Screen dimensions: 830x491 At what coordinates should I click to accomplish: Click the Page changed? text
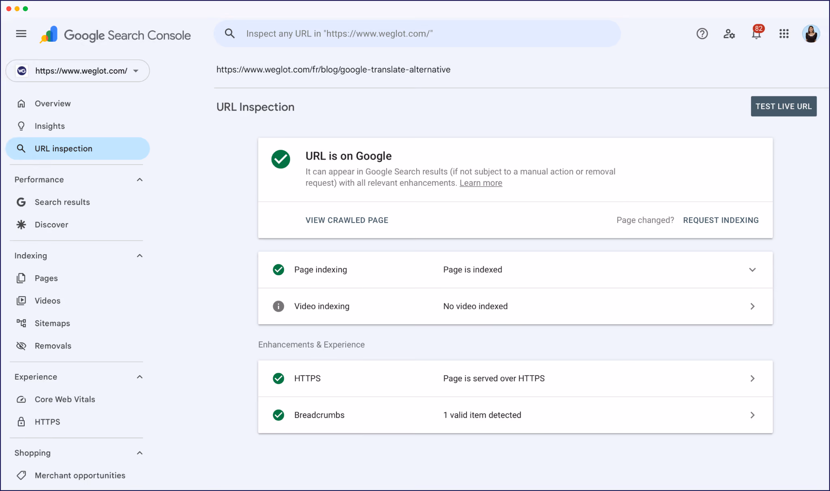pos(645,220)
